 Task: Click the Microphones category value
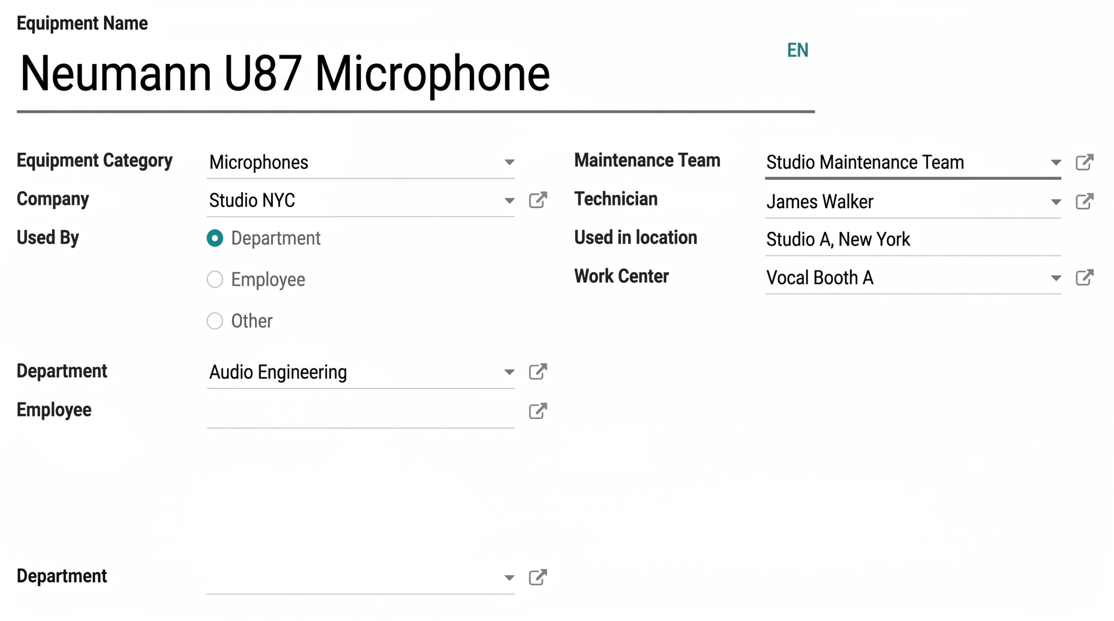point(259,163)
